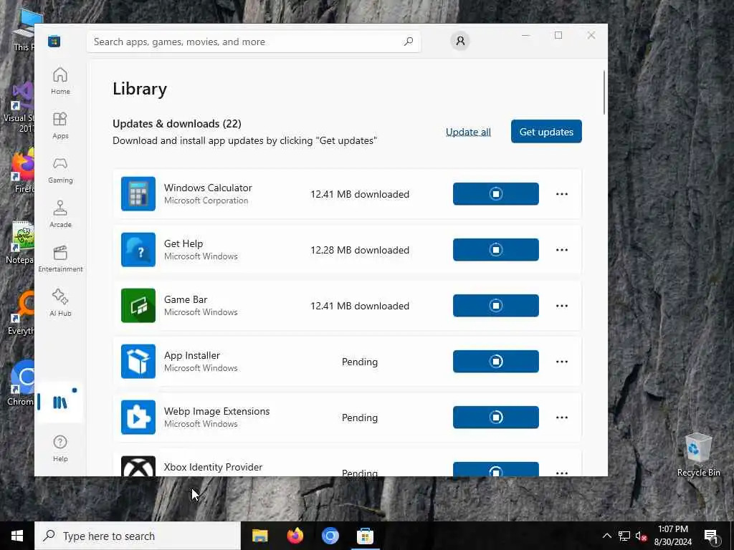
Task: Select the Game Bar app name
Action: [186, 299]
